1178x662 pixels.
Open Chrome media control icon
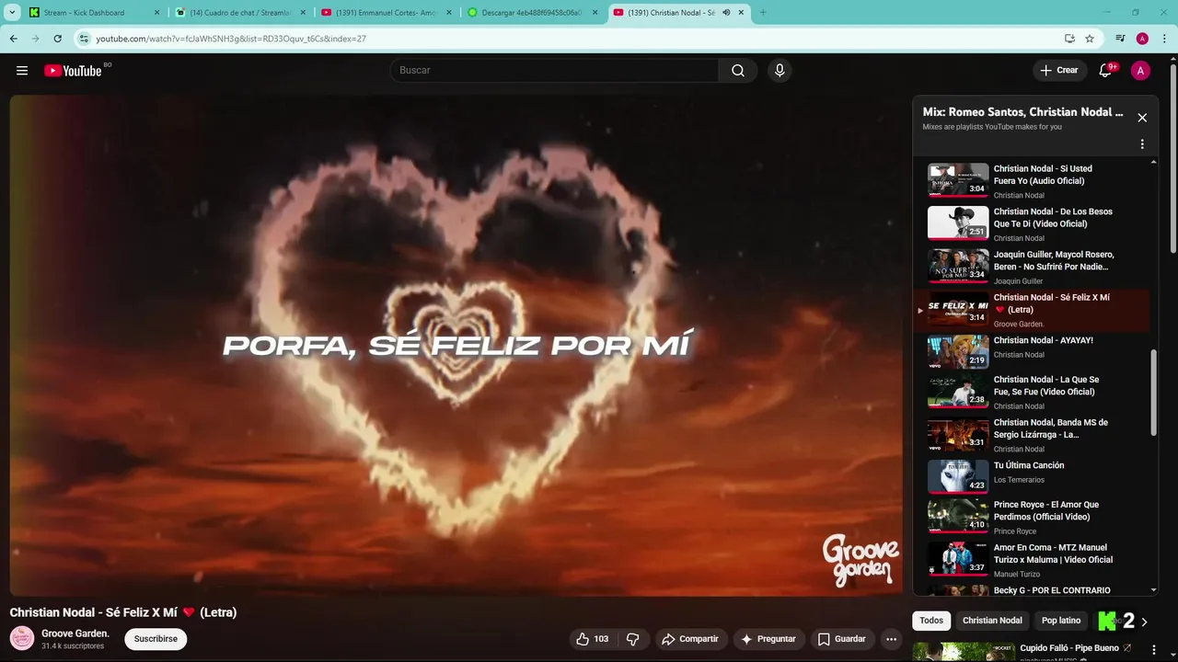tap(1120, 39)
